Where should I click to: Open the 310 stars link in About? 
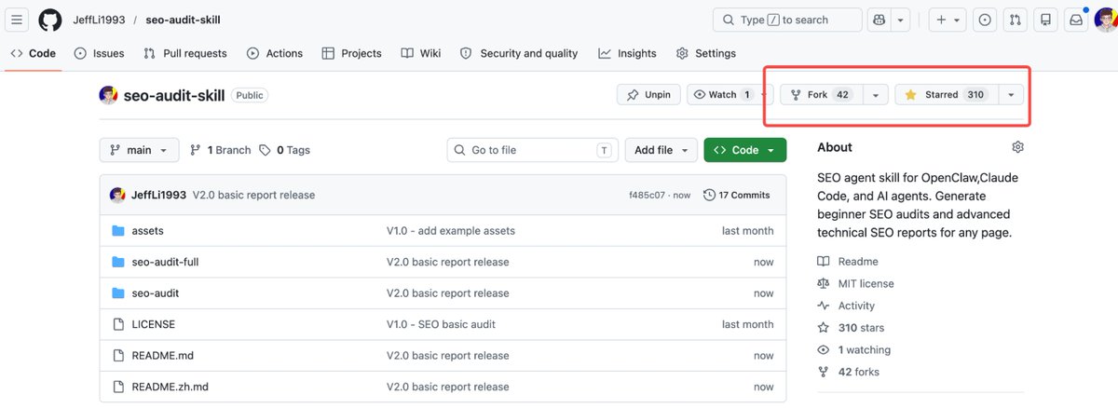(851, 328)
